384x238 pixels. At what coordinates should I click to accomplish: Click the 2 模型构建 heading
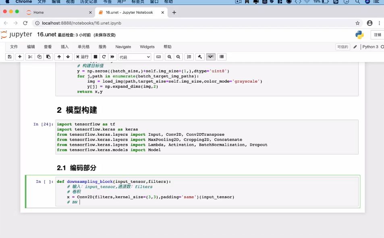pos(77,110)
